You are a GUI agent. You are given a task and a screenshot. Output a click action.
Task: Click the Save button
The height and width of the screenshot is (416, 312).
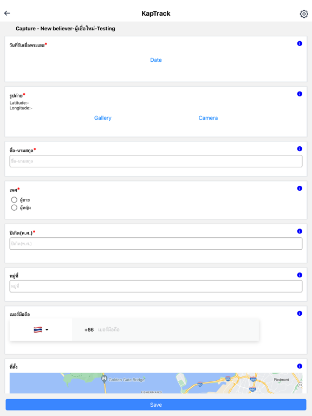tap(156, 405)
